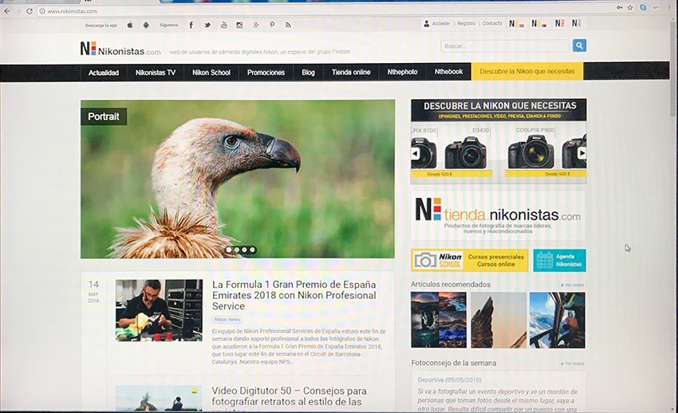Click the Instagram icon

[x=239, y=25]
